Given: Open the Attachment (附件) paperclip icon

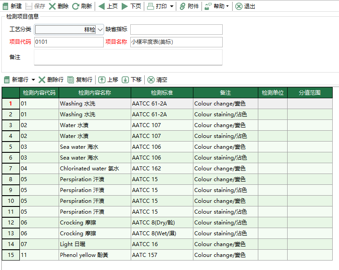Looking at the screenshot, I should [182, 6].
